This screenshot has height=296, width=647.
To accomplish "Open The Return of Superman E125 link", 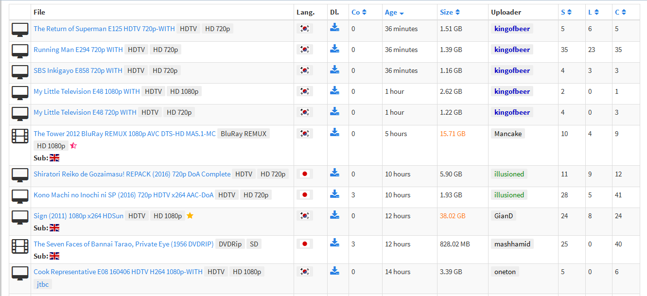I will point(104,29).
